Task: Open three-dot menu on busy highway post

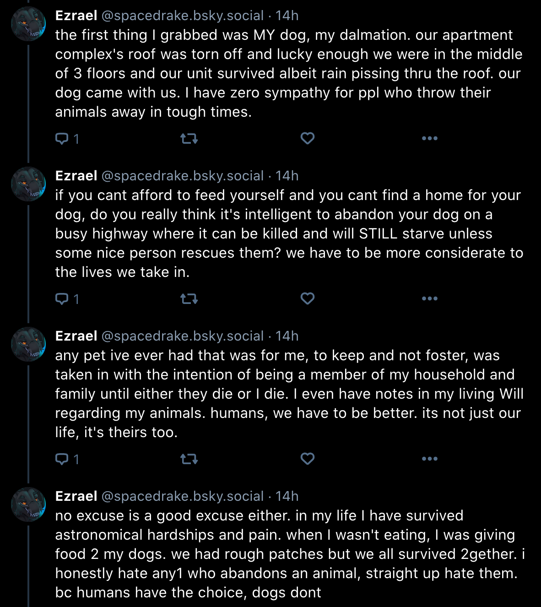Action: tap(430, 298)
